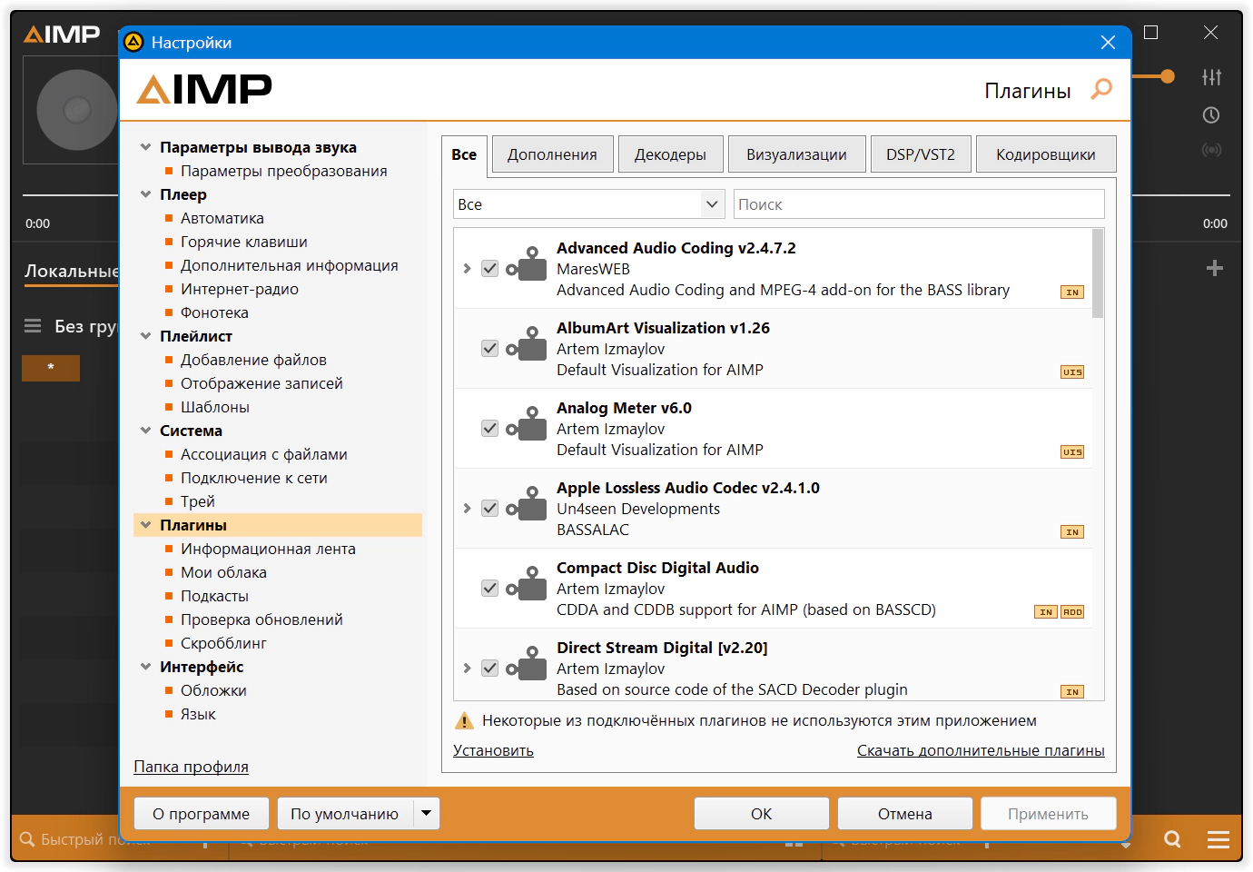The height and width of the screenshot is (872, 1253).
Task: Follow the 'Скачать дополнительные плагины' link
Action: pos(981,750)
